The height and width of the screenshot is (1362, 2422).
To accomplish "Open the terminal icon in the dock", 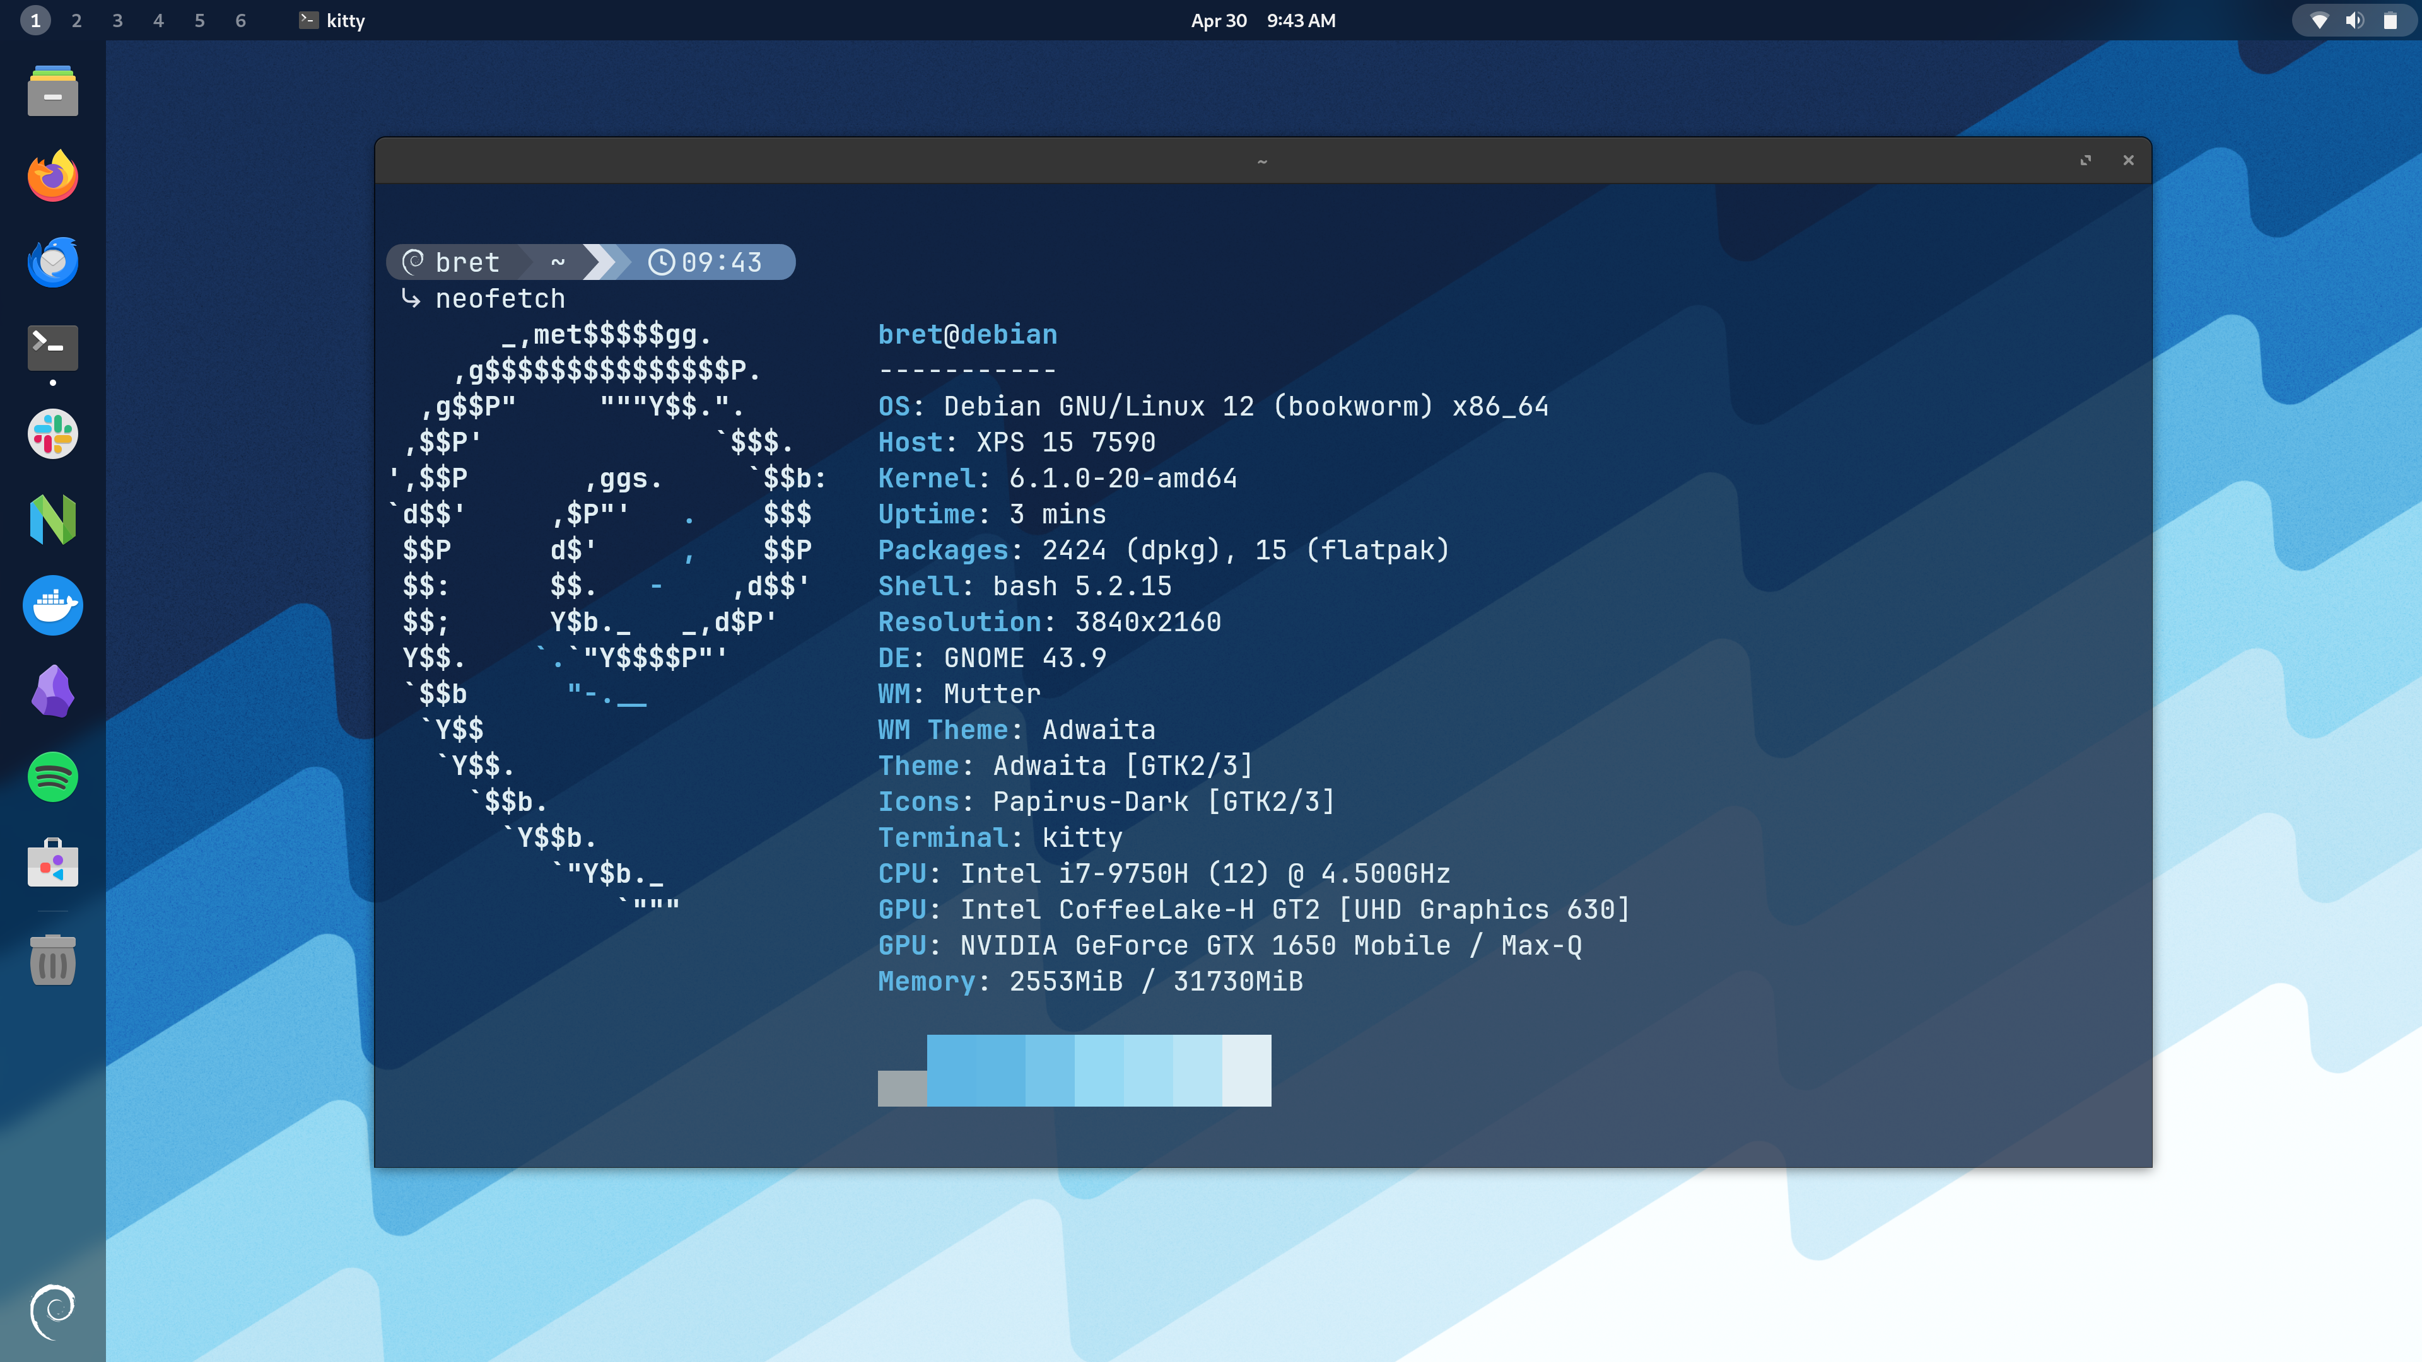I will click(52, 348).
